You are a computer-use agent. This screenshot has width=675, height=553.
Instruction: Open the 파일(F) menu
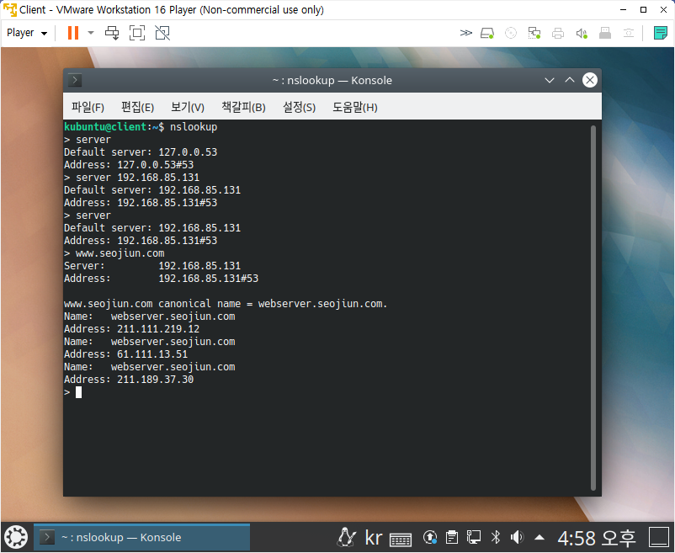[x=88, y=107]
